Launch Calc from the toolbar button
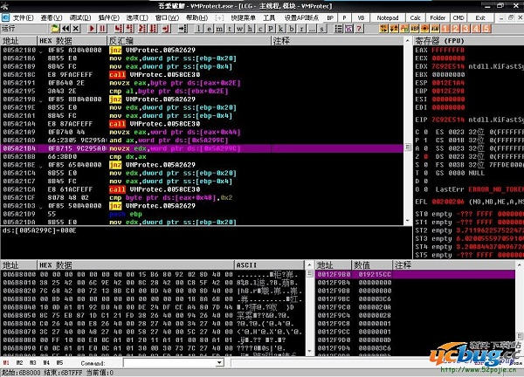The height and width of the screenshot is (377, 524). coord(415,17)
